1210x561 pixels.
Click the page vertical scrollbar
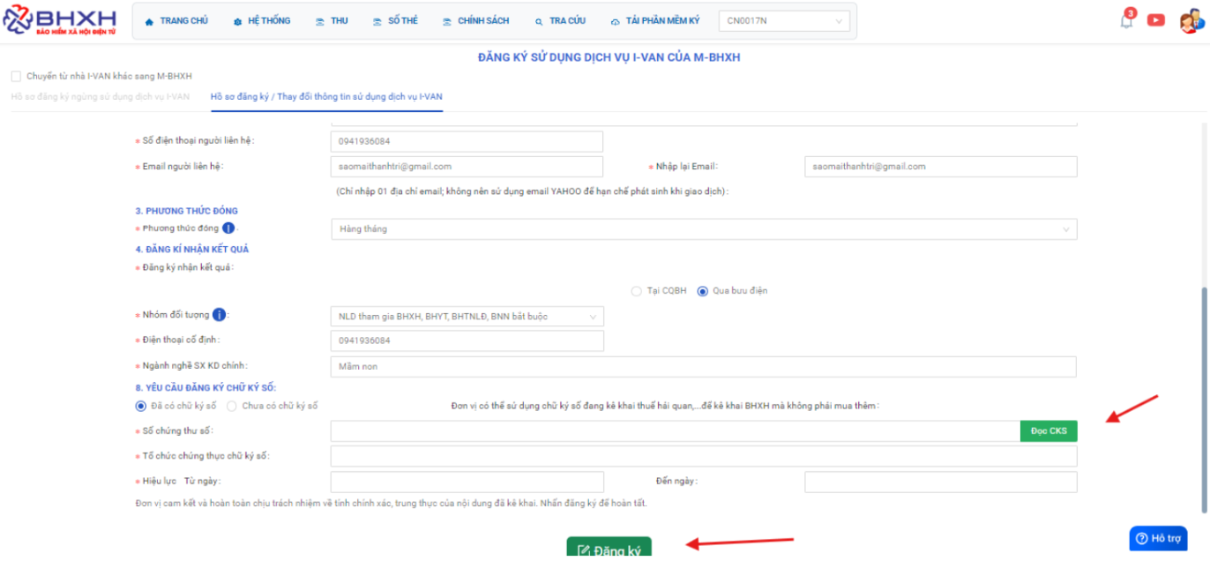(1204, 397)
